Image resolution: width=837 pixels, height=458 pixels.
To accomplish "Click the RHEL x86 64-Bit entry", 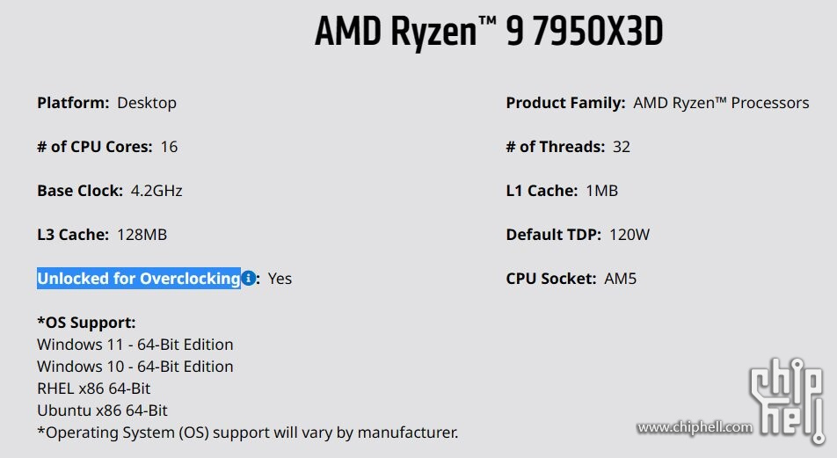I will 93,389.
